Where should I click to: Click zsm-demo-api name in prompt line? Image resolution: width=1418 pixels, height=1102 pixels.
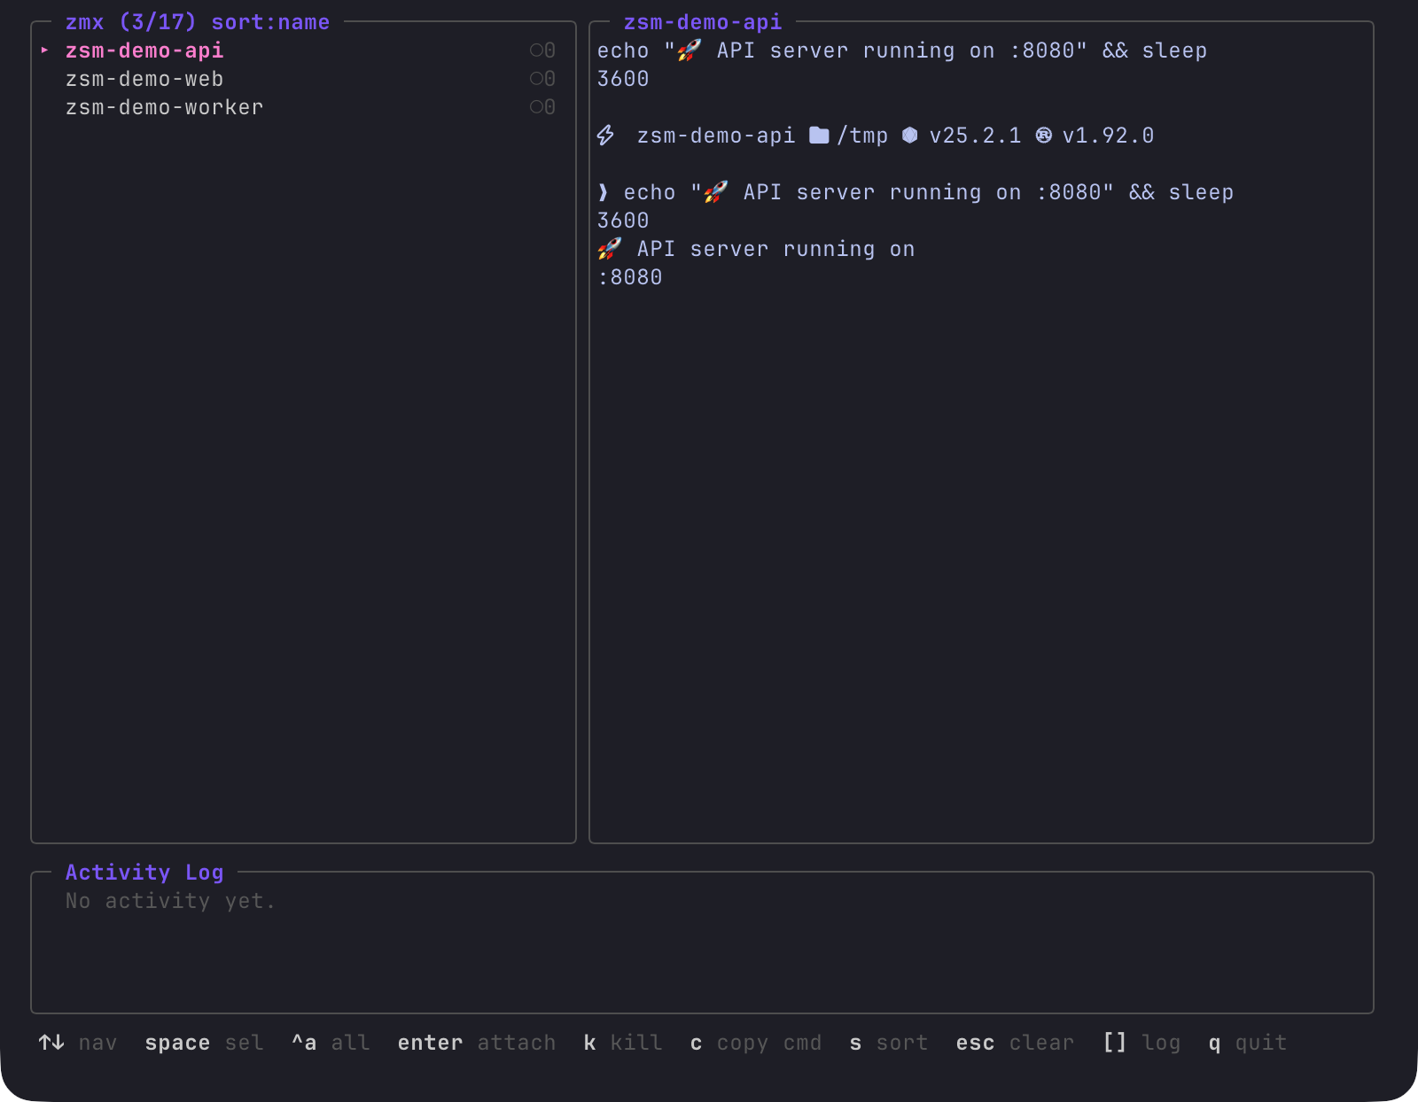tap(716, 136)
